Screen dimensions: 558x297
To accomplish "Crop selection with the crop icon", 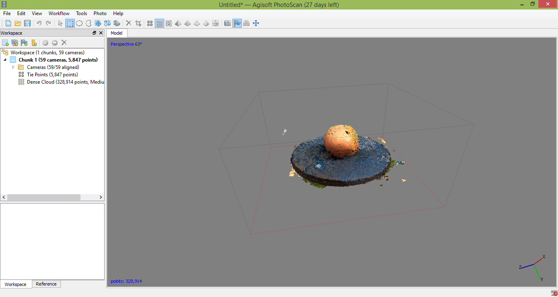I will click(x=138, y=23).
